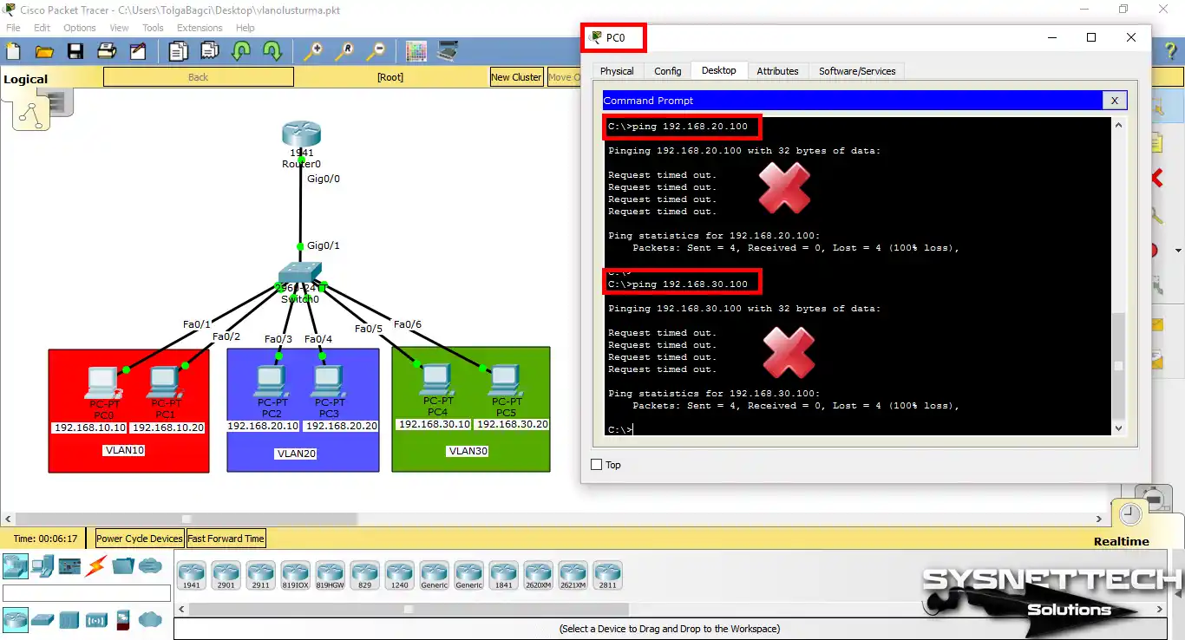Click Router0 in the workspace
The image size is (1185, 640).
(301, 135)
